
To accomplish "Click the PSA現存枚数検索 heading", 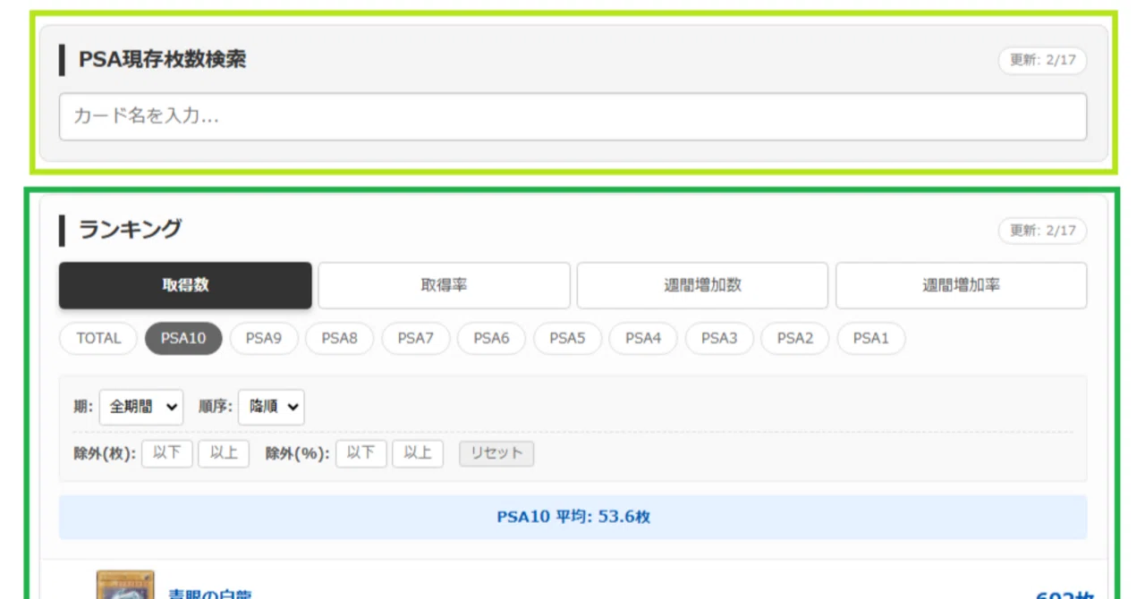I will [163, 60].
